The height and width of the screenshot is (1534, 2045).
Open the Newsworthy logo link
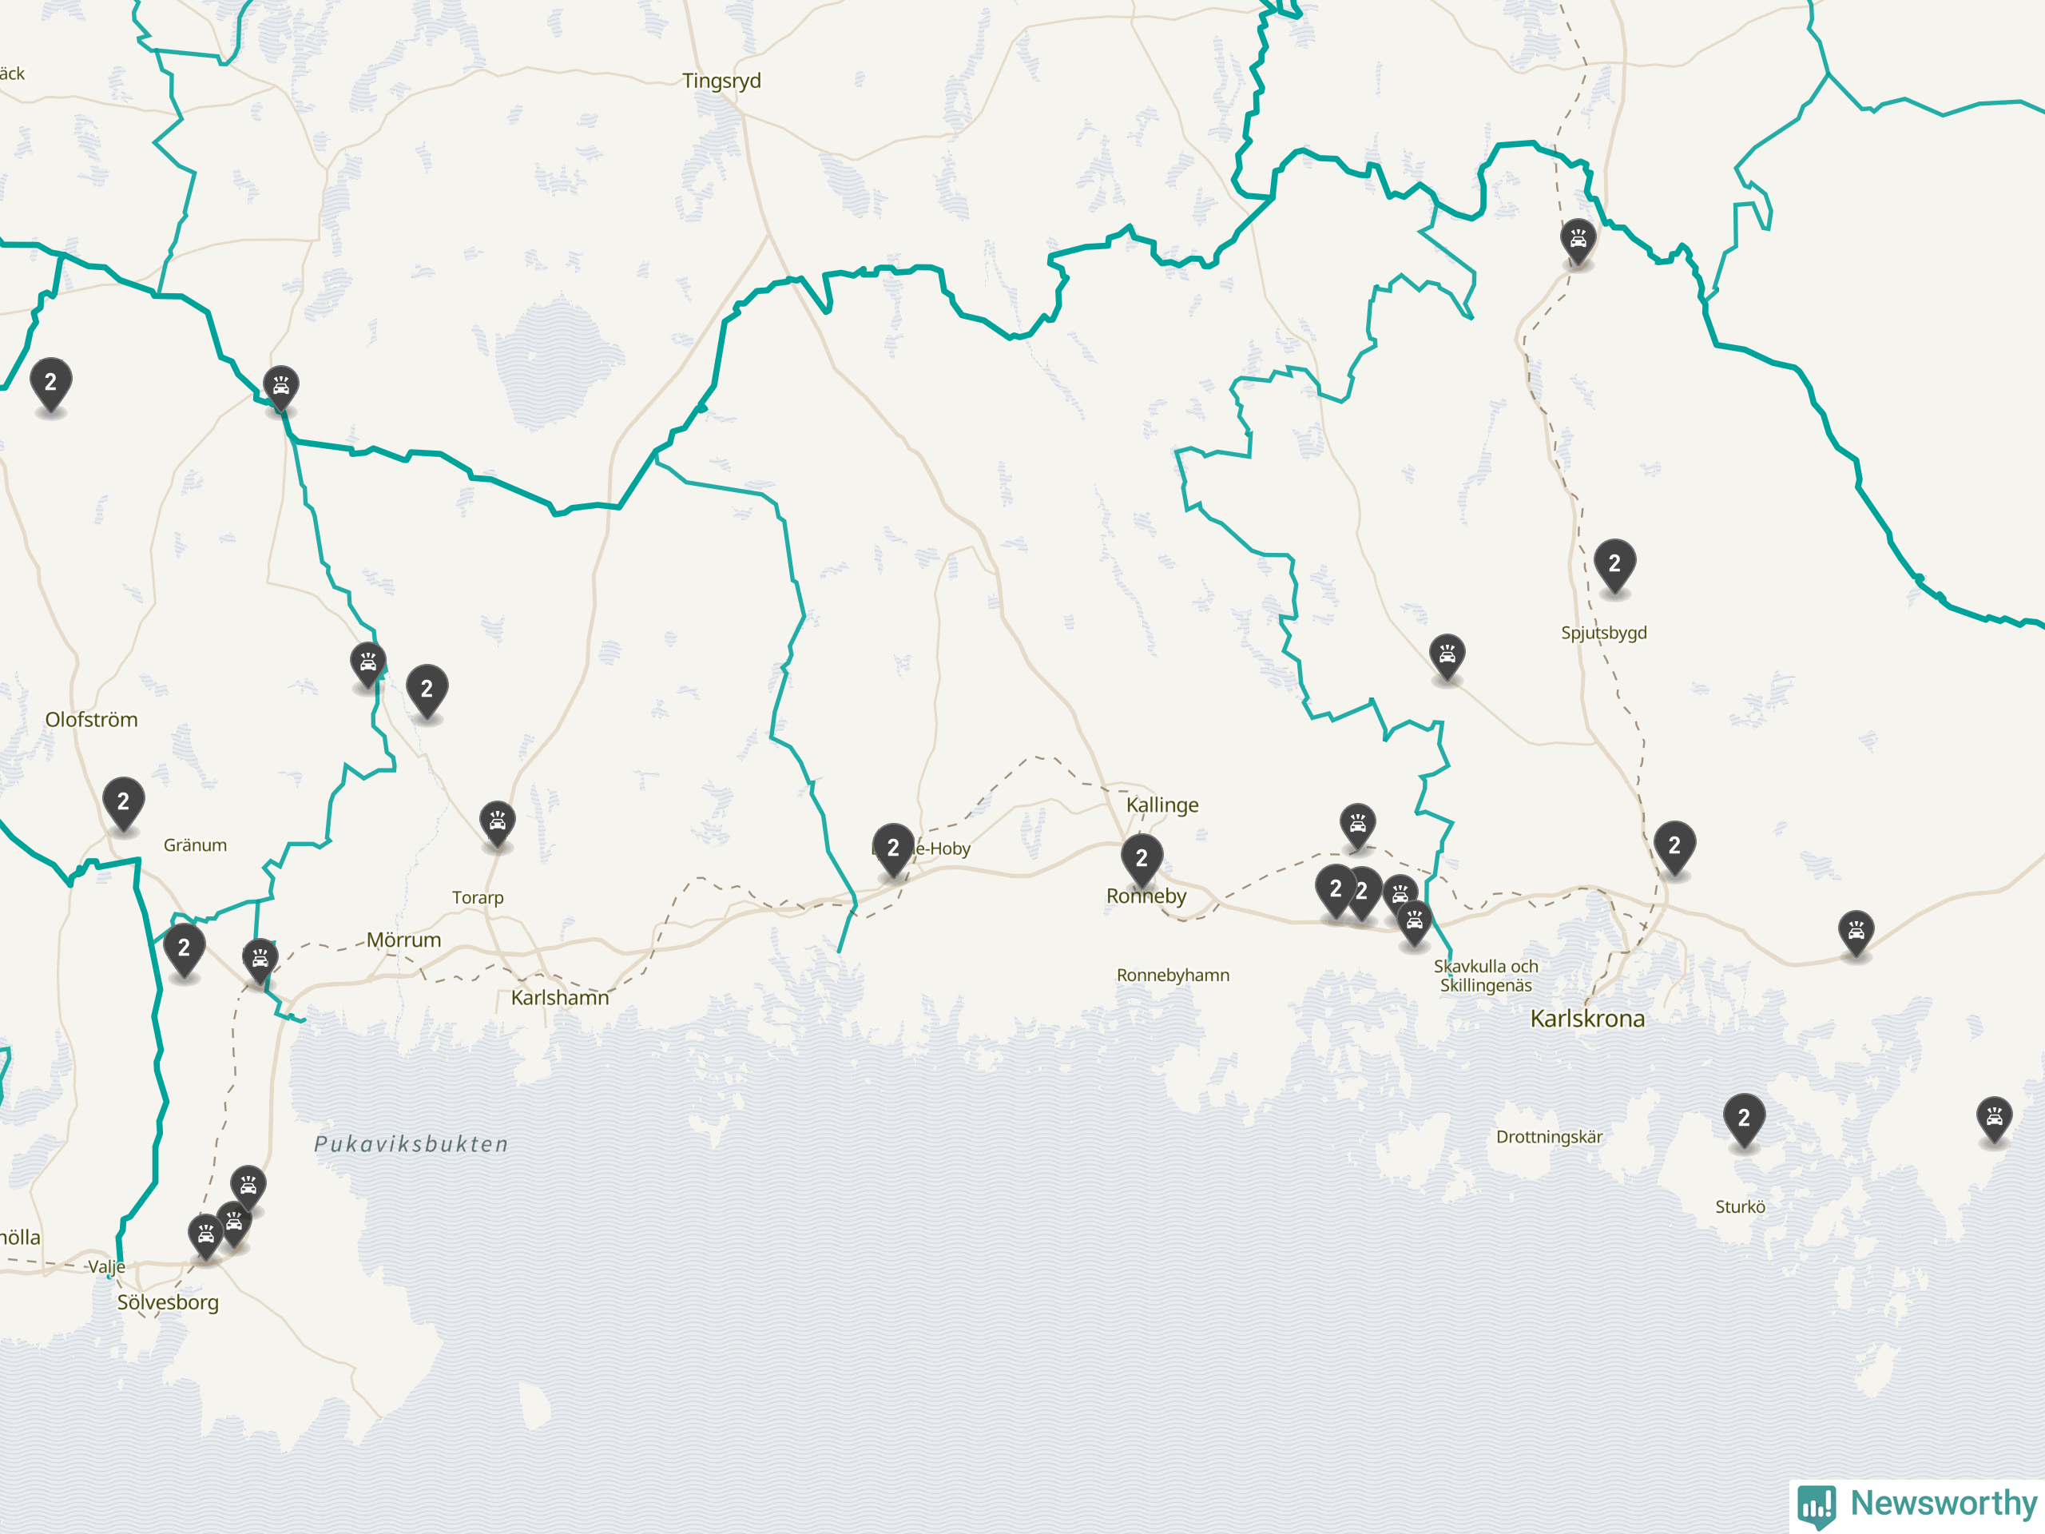(x=1917, y=1504)
